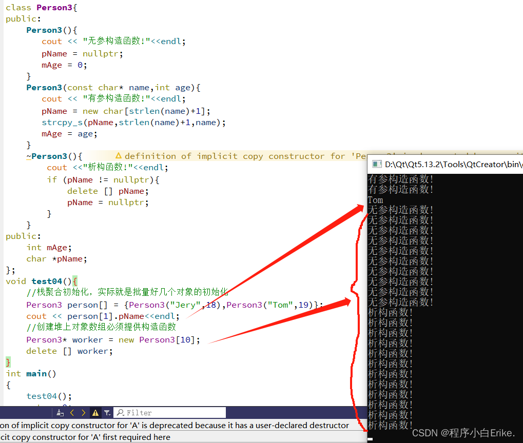Click the 'delete [] pName;' line
523x443 pixels.
point(108,191)
